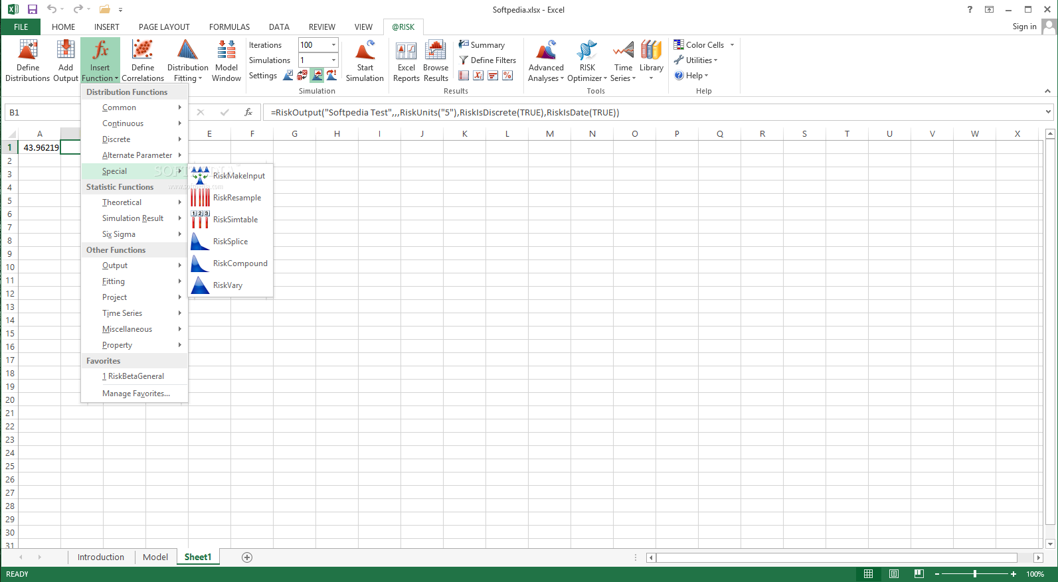The width and height of the screenshot is (1058, 582).
Task: Open the @RISK Help menu
Action: [x=691, y=76]
